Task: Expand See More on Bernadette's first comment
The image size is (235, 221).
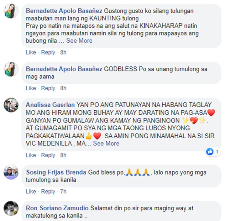Action: (79, 41)
